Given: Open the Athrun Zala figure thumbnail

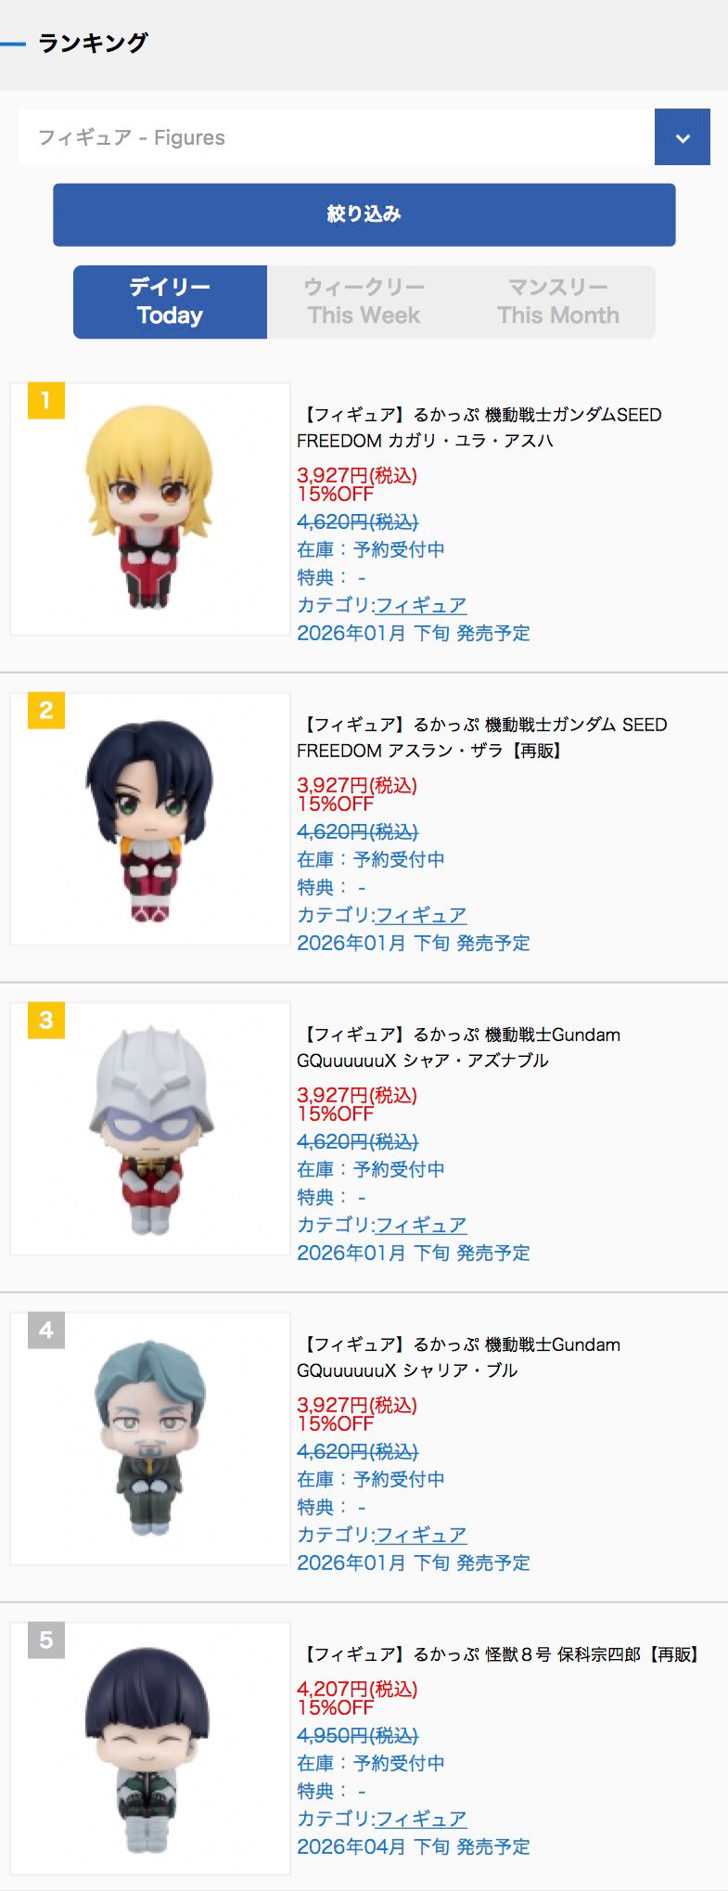Looking at the screenshot, I should point(150,818).
